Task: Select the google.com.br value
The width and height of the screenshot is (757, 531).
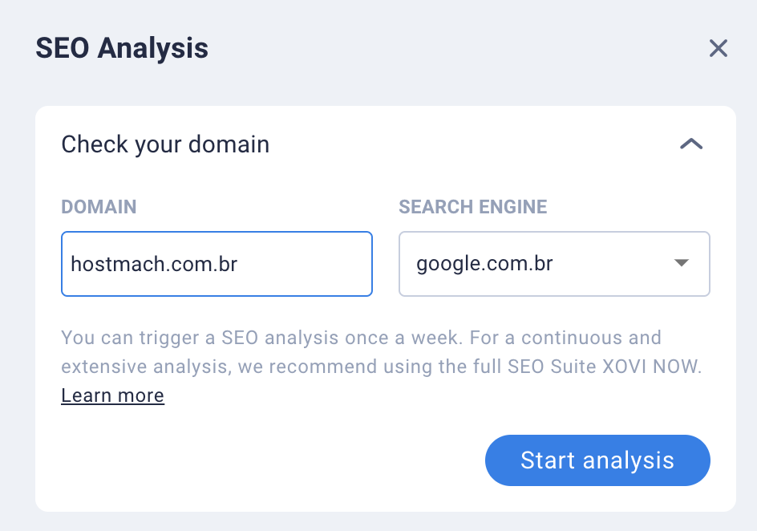Action: click(484, 264)
